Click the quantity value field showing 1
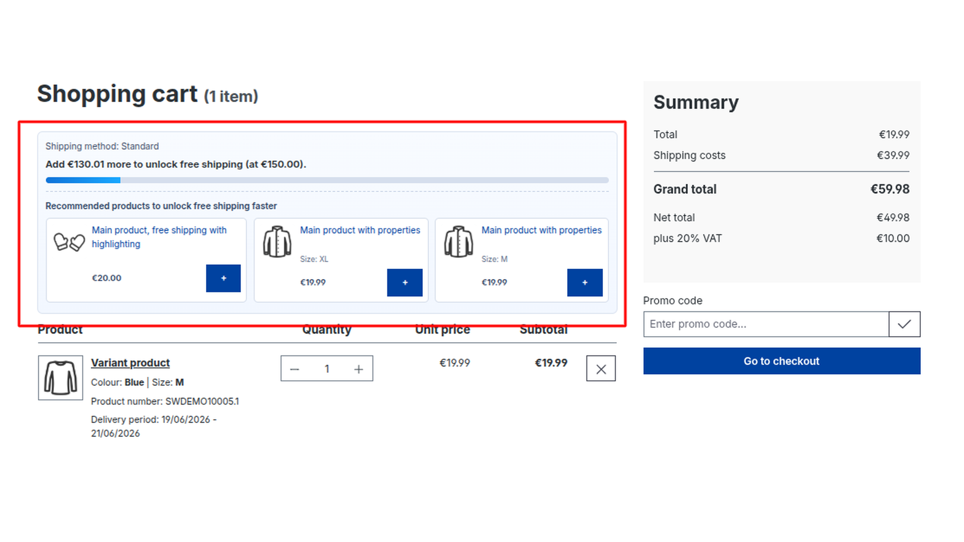This screenshot has width=964, height=542. 327,369
